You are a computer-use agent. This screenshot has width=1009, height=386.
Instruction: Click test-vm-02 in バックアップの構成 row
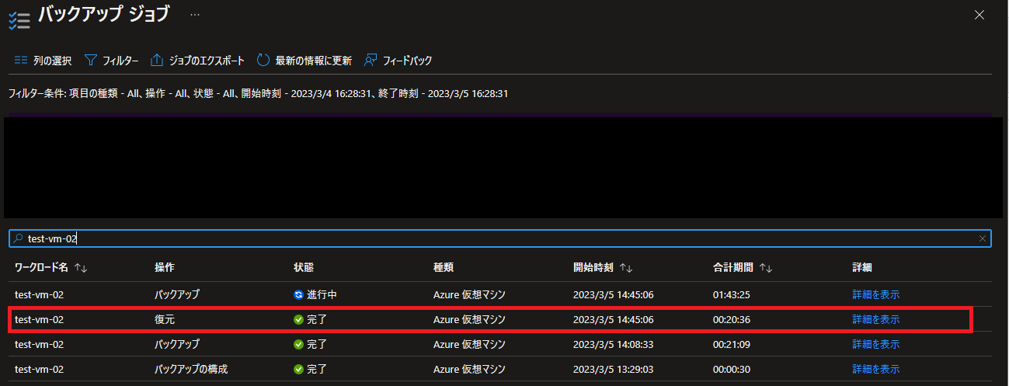[x=39, y=369]
